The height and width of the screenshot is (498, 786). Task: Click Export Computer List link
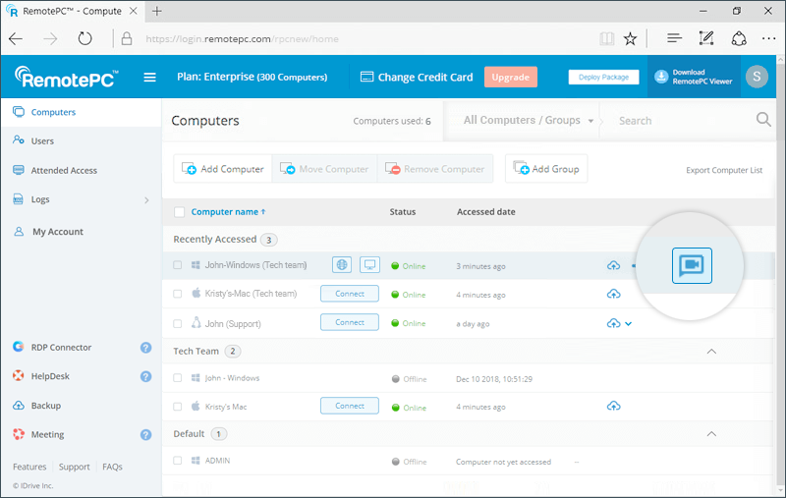coord(724,170)
